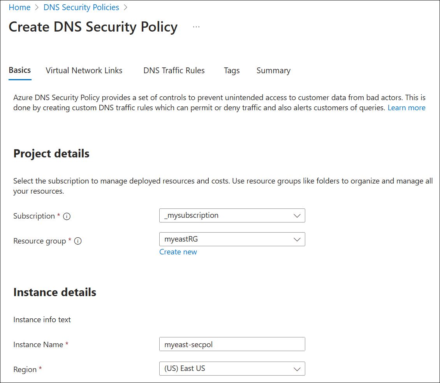Click the Instance Name input field

232,344
